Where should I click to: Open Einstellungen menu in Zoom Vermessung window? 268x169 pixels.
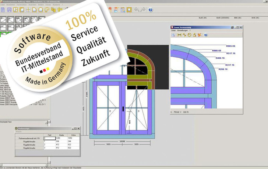182,31
